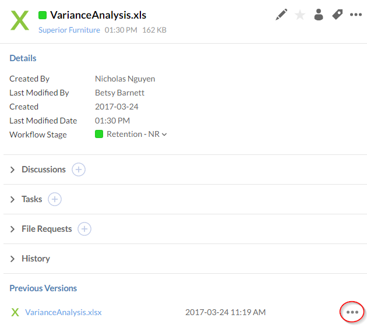Click the Previous Versions heading
Viewport: 367px width, 332px height.
(x=43, y=288)
